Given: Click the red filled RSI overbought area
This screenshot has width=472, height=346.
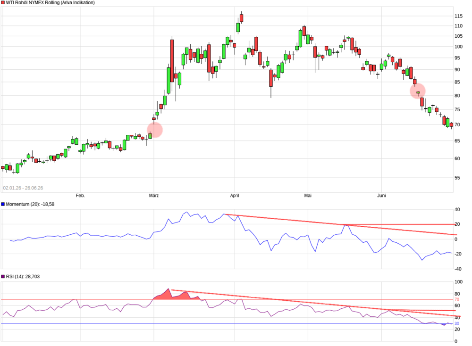Looking at the screenshot, I should (177, 295).
